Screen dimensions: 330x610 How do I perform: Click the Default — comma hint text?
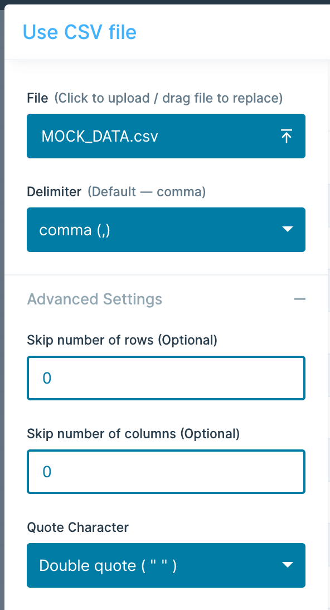(146, 192)
